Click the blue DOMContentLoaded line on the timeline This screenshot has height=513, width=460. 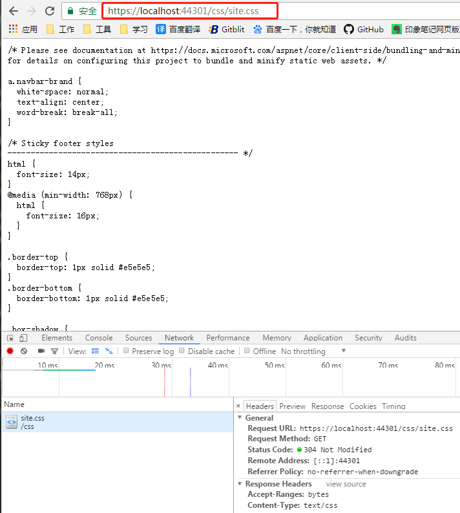191,382
